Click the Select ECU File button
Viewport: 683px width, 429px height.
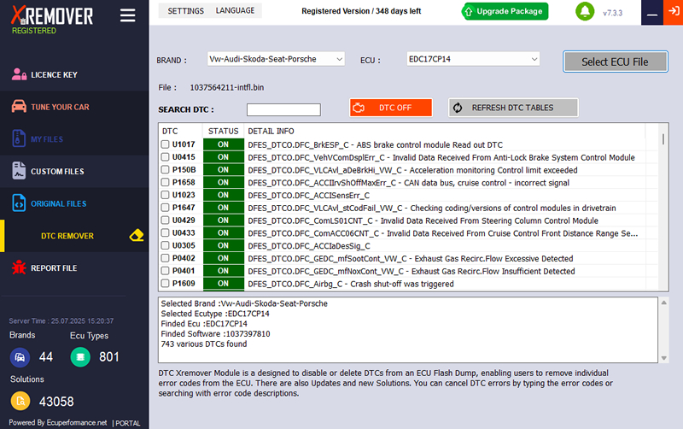point(615,62)
